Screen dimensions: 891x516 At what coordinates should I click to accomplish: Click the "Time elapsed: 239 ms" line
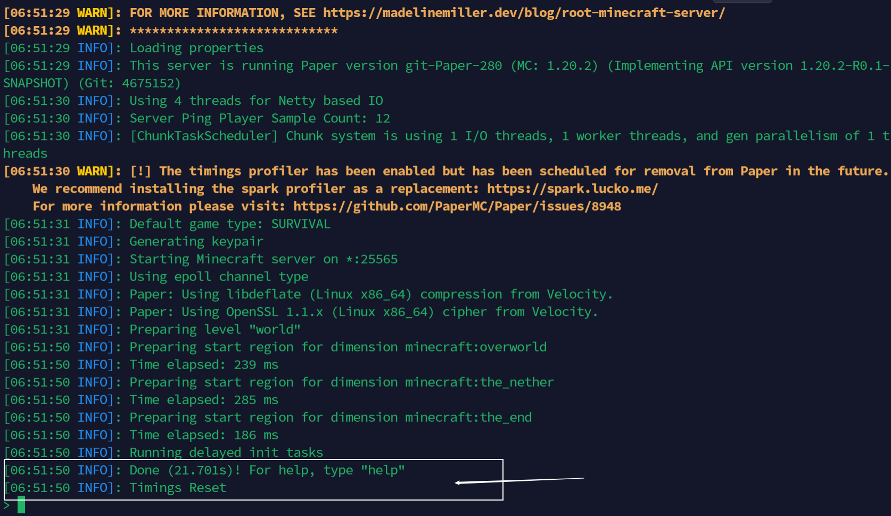(x=204, y=365)
